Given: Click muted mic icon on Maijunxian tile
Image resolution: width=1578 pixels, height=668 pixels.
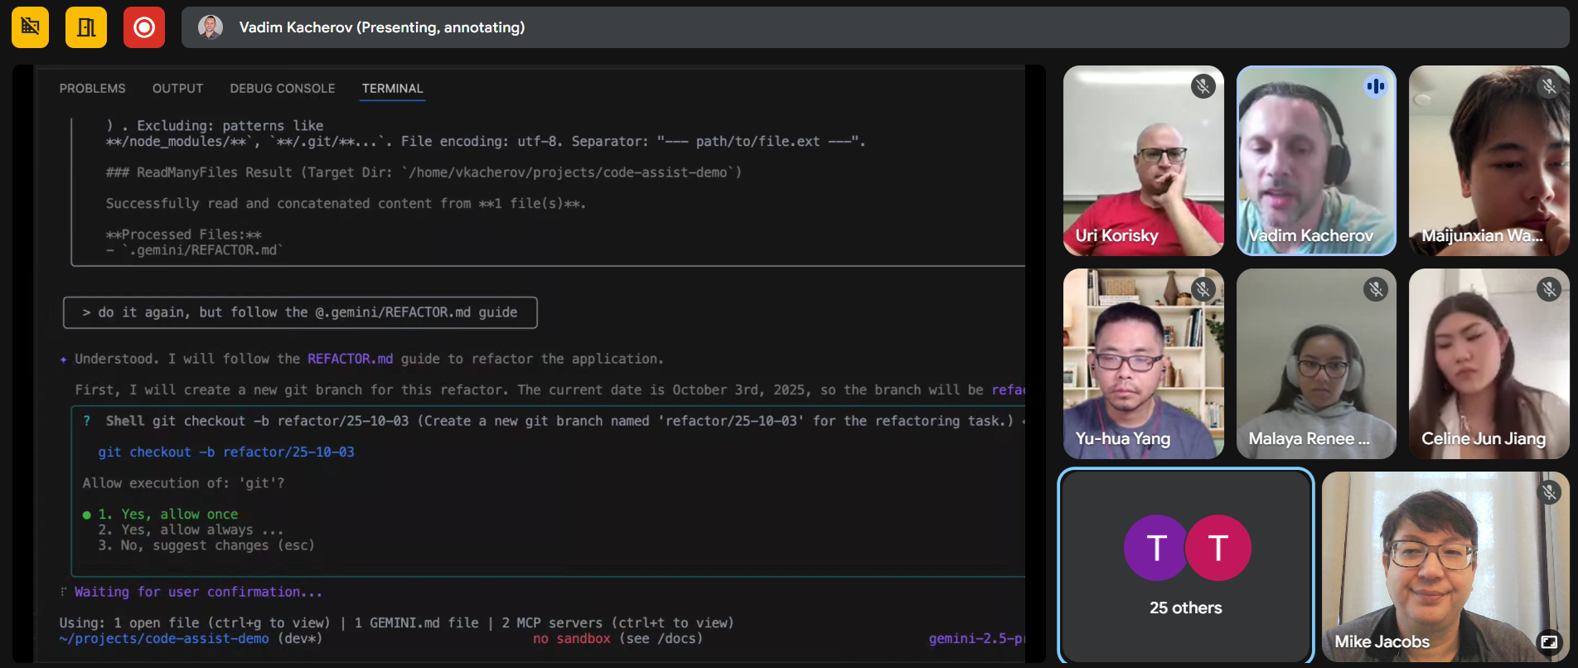Looking at the screenshot, I should (1549, 86).
